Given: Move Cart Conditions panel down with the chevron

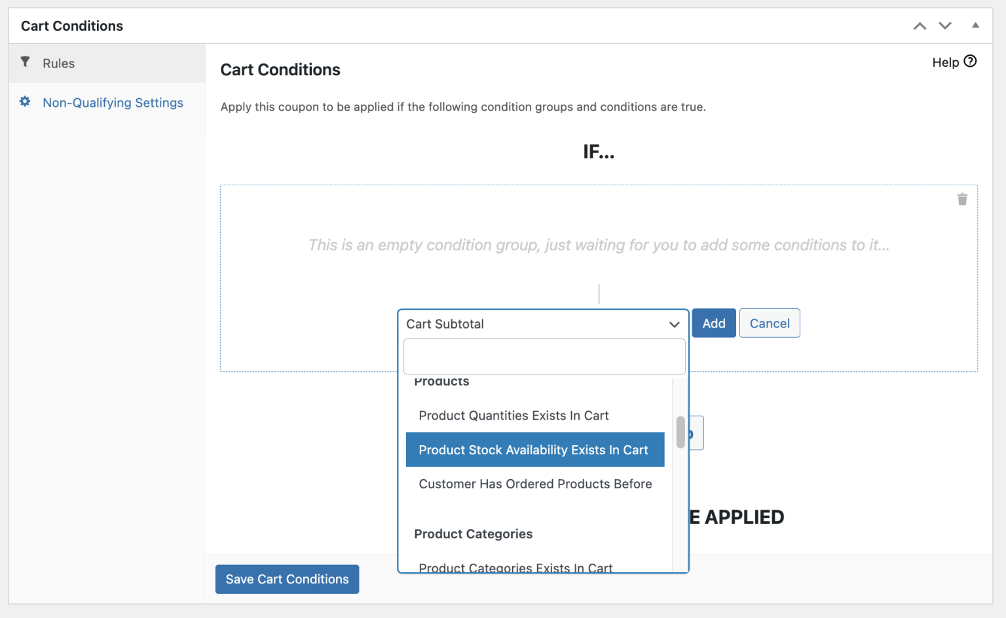Looking at the screenshot, I should (x=945, y=26).
